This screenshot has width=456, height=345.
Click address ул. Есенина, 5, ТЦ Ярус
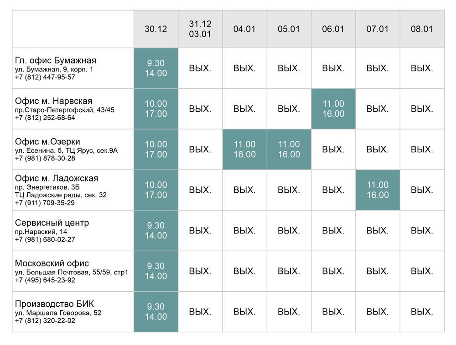tap(66, 150)
